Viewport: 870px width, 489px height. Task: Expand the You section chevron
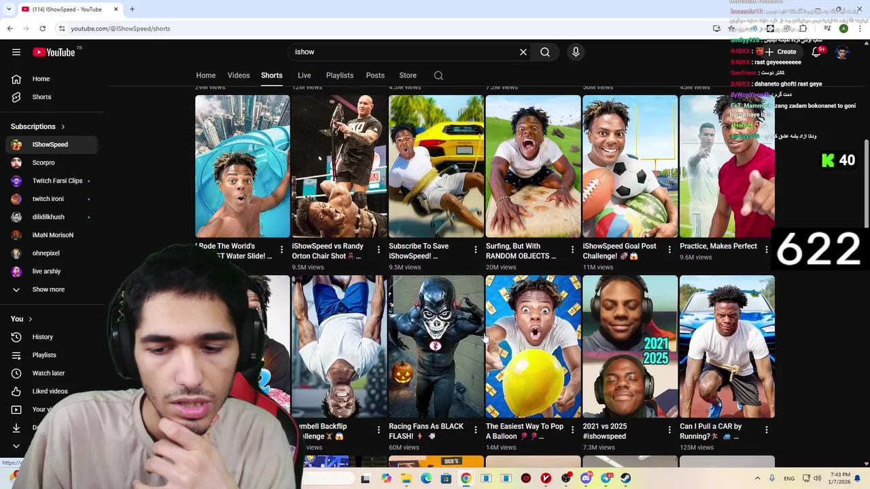coord(30,319)
